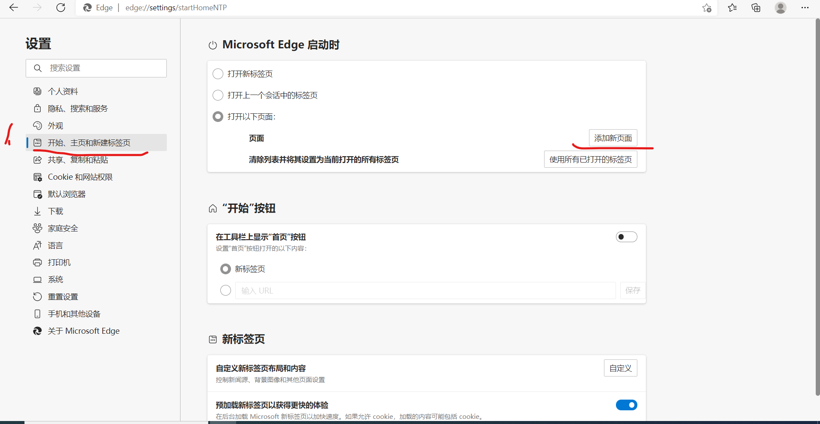
Task: Click the 共享、复制和粘贴 sidebar icon
Action: point(37,160)
